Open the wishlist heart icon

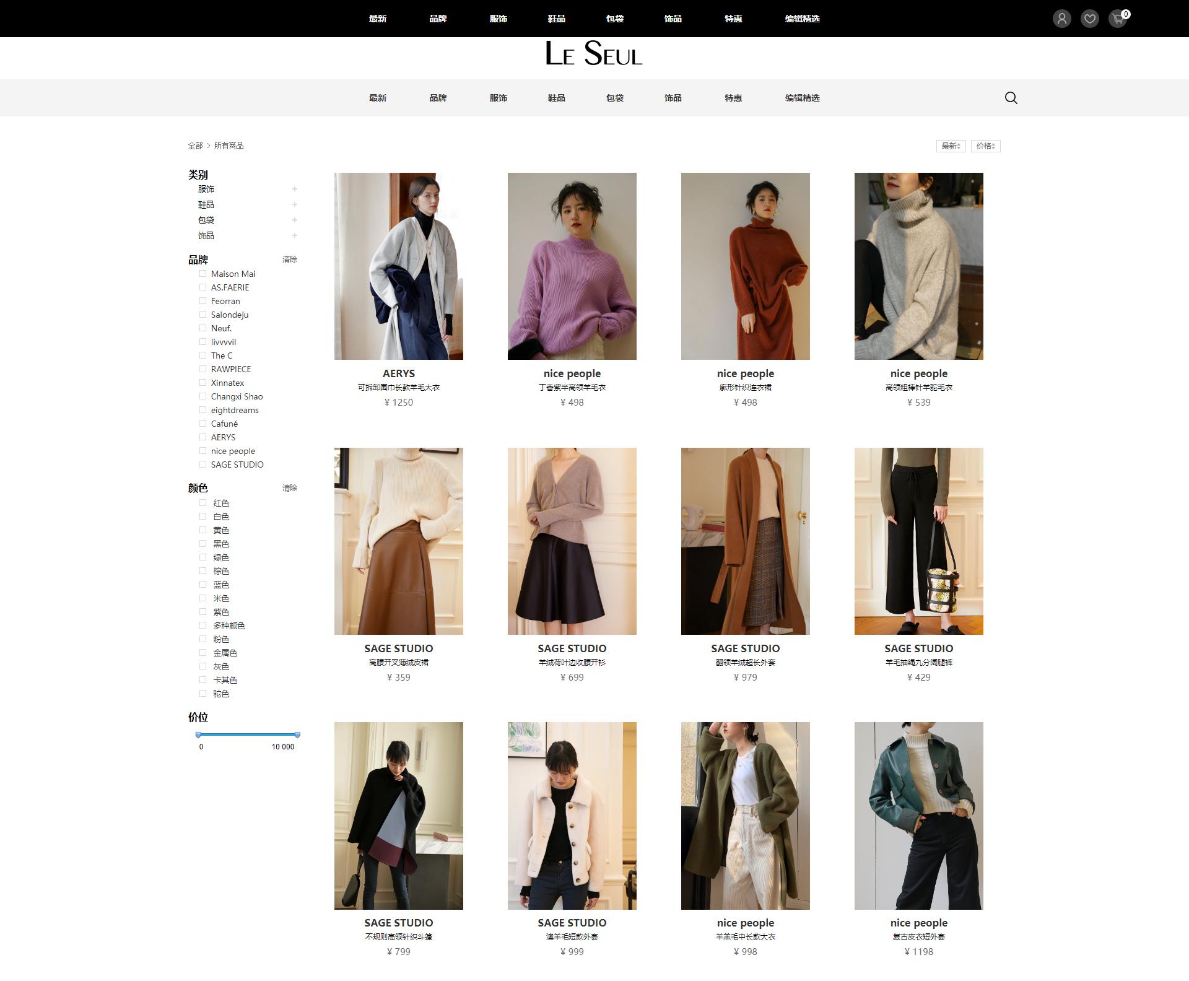click(x=1089, y=19)
